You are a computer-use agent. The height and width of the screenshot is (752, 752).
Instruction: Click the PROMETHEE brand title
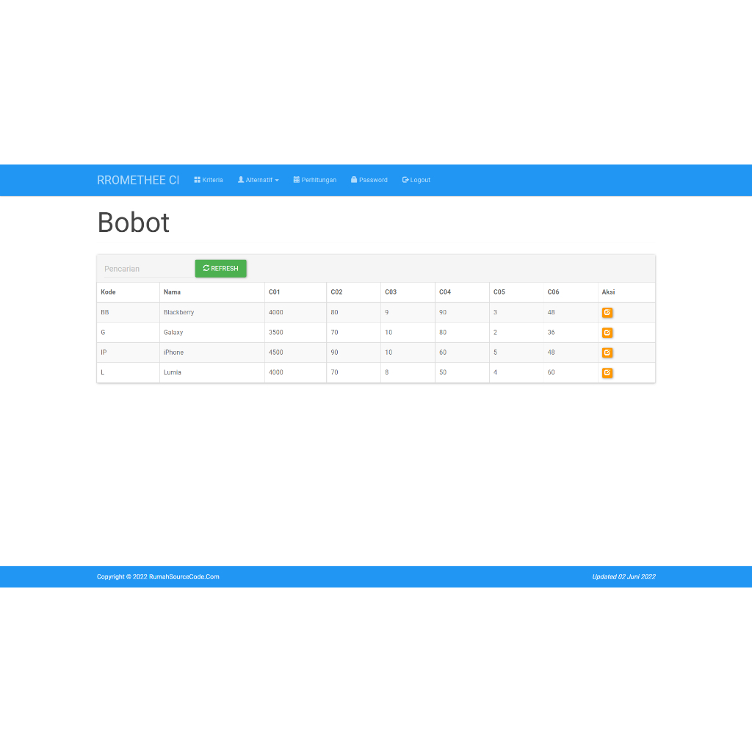pos(138,180)
